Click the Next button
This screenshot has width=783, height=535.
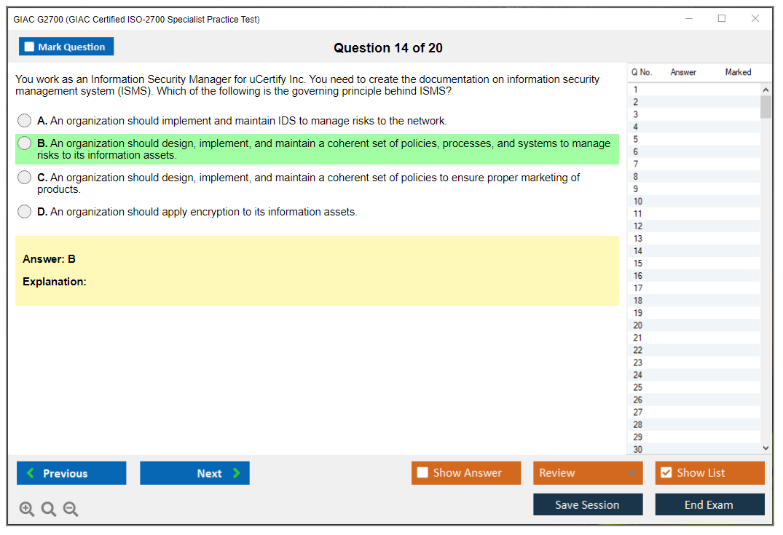[194, 473]
